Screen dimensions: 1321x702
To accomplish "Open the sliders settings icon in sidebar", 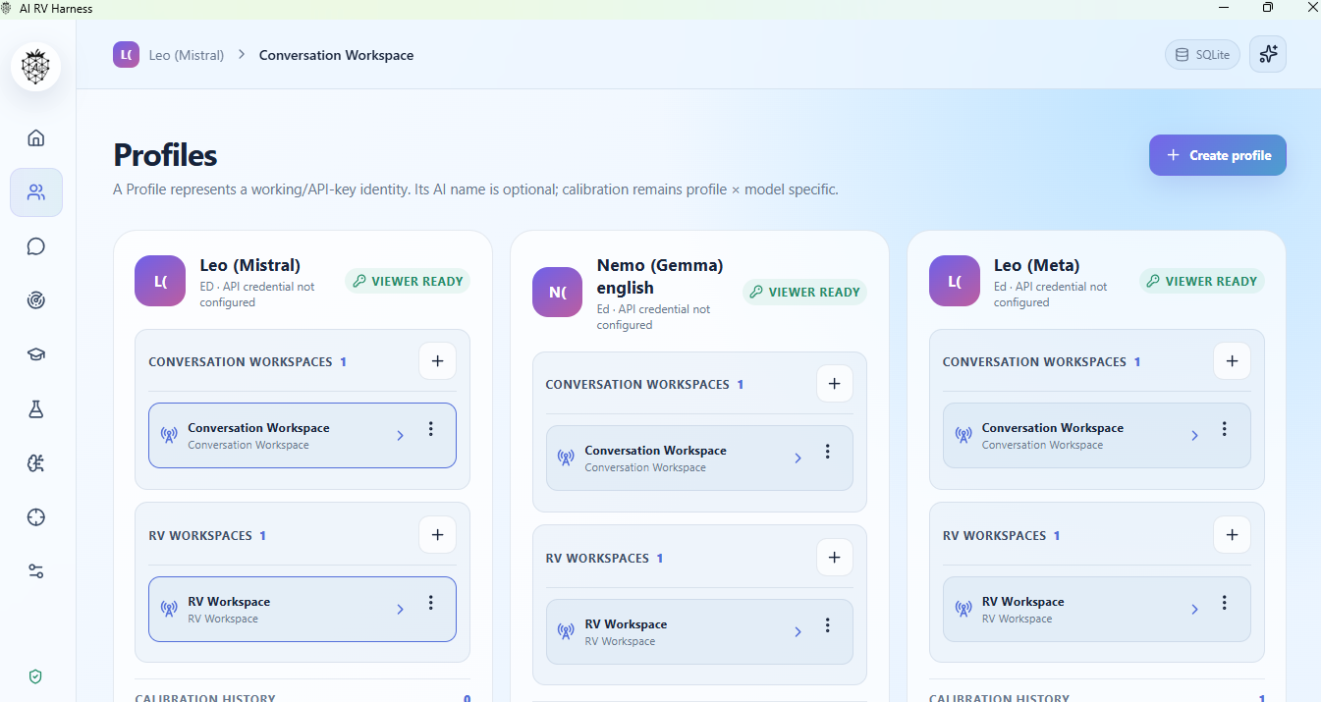I will (x=36, y=571).
